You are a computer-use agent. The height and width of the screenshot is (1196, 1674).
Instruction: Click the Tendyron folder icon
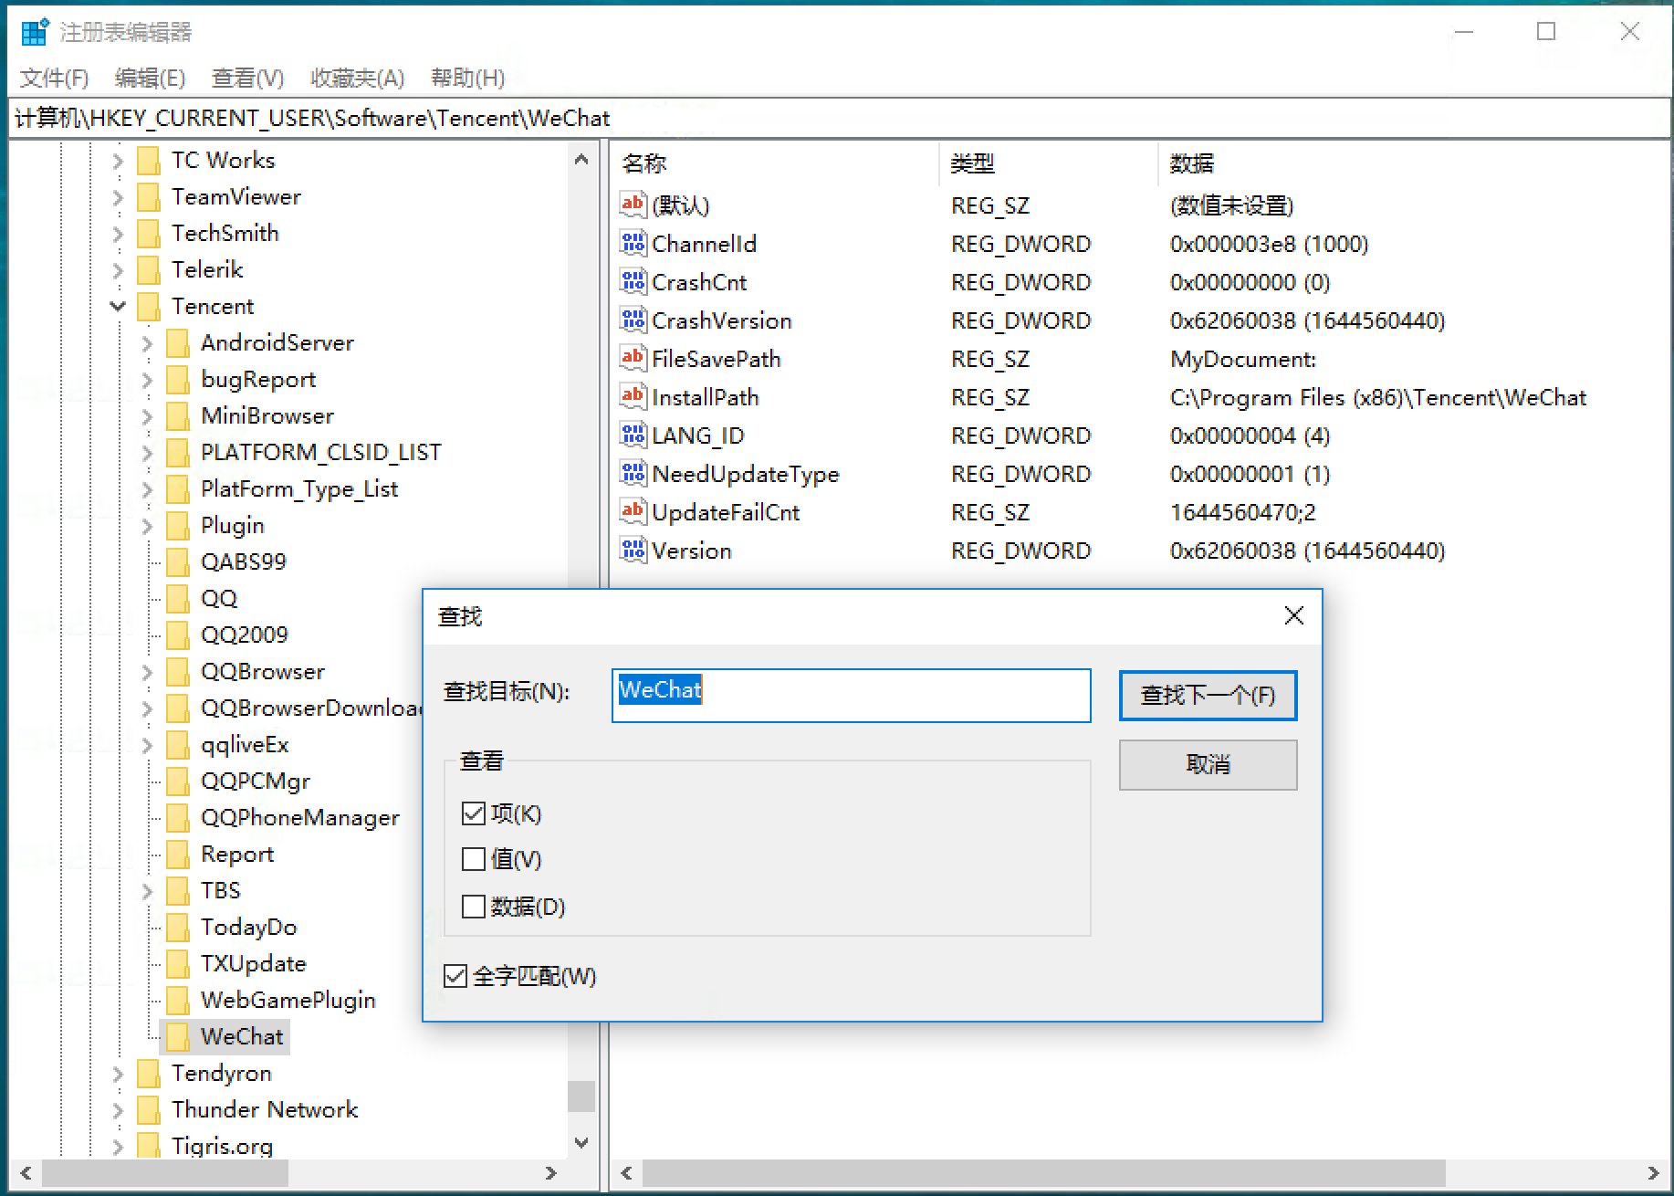coord(148,1074)
